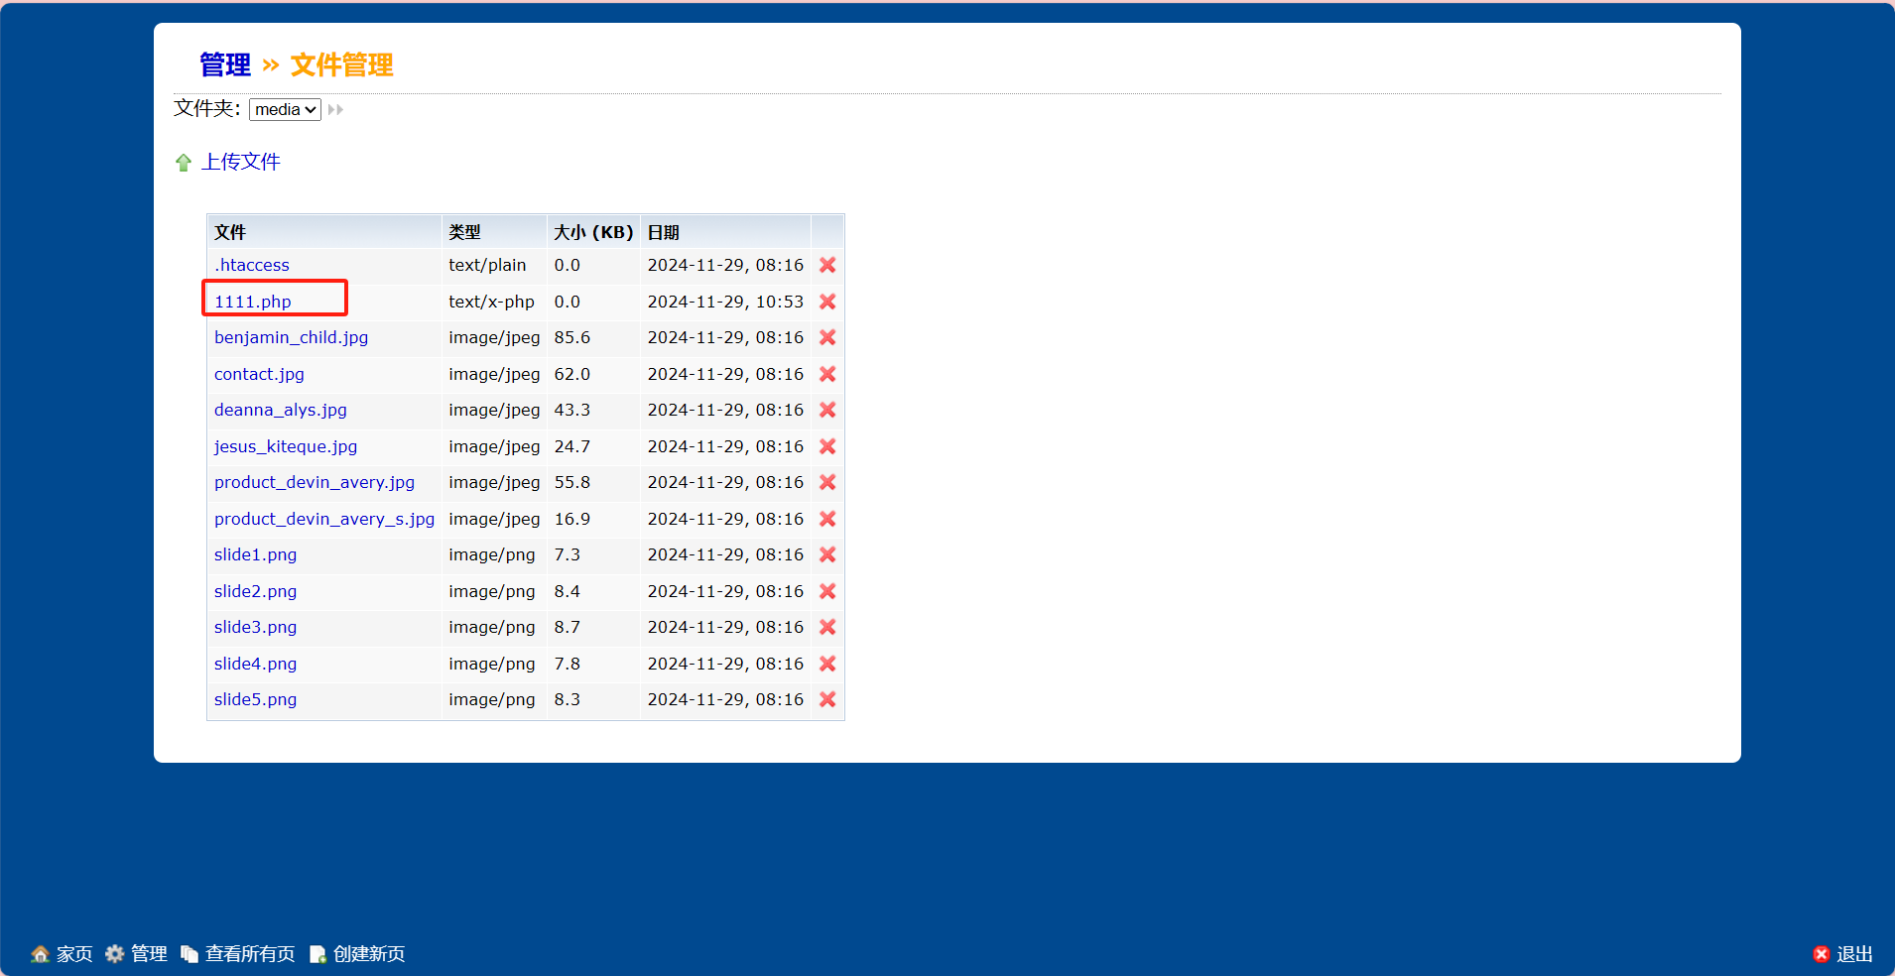Open the 1111.php file link
Viewport: 1895px width, 976px height.
click(x=253, y=302)
